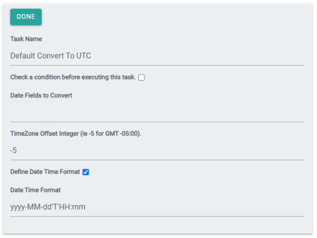Click the -5 offset value
Screen dimensions: 317x238
click(x=13, y=151)
